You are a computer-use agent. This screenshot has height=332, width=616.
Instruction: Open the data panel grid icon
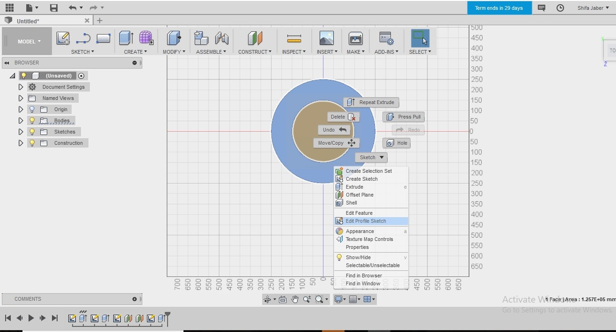coord(9,7)
